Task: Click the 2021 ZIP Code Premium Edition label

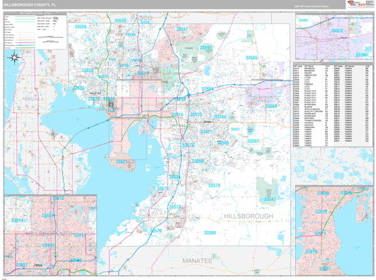Action: pyautogui.click(x=311, y=6)
